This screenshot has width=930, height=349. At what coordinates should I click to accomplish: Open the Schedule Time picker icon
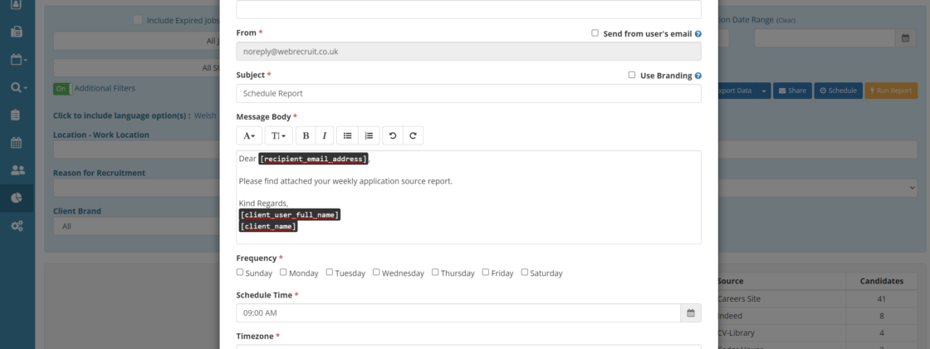(691, 313)
